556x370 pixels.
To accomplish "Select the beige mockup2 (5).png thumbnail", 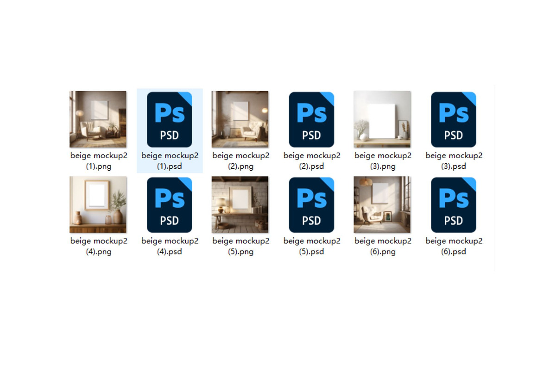I will coord(240,205).
